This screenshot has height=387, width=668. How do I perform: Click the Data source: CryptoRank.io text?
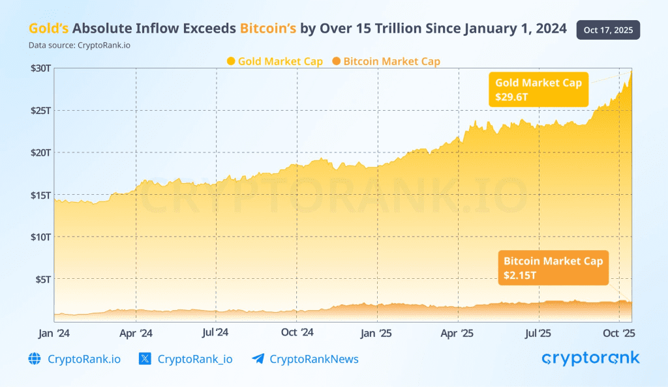[x=74, y=45]
